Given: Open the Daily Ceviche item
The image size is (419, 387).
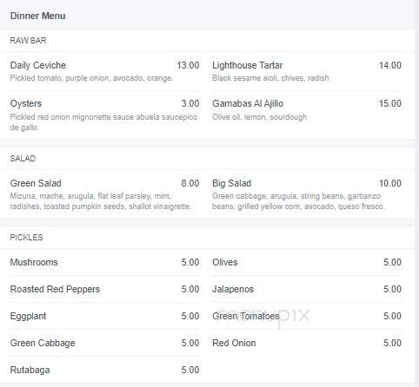Looking at the screenshot, I should tap(38, 65).
